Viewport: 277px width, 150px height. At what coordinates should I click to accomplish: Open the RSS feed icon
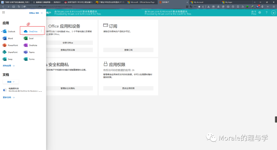[243, 7]
